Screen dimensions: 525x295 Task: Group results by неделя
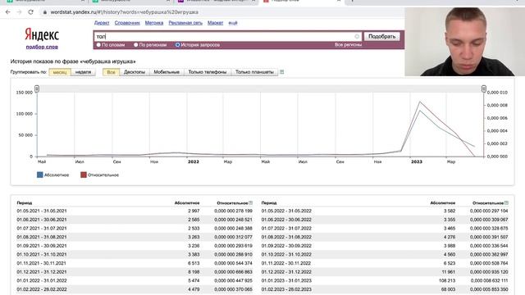[83, 72]
